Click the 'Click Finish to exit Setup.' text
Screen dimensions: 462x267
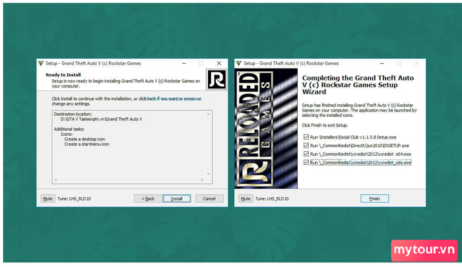click(x=325, y=125)
